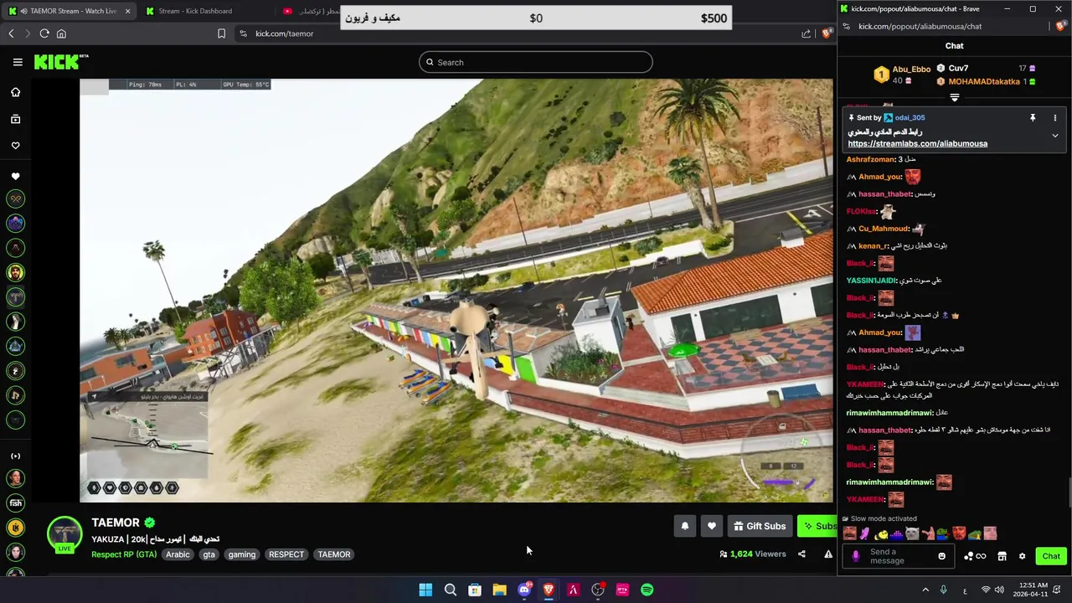The width and height of the screenshot is (1072, 603).
Task: Expand the gift leaderboard in chat
Action: coord(955,98)
